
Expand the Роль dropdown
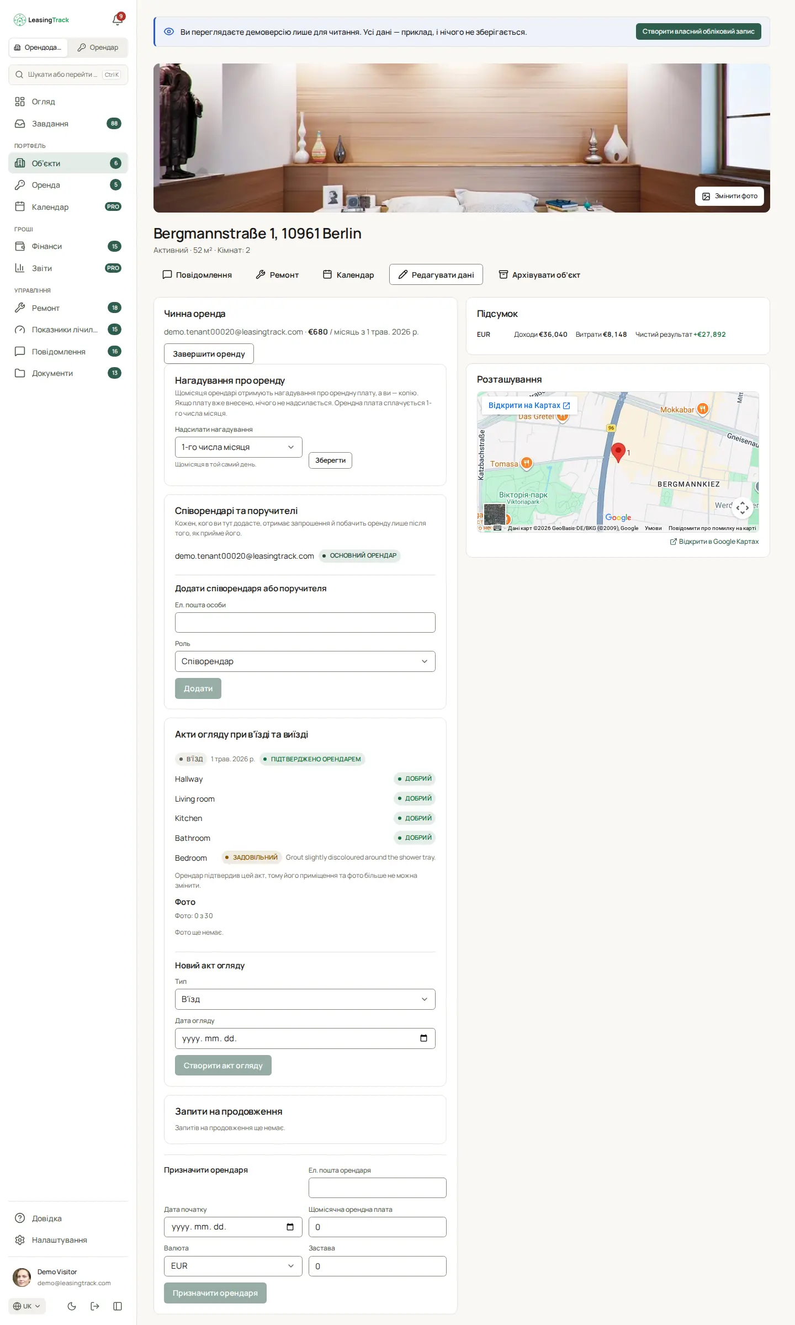coord(305,661)
